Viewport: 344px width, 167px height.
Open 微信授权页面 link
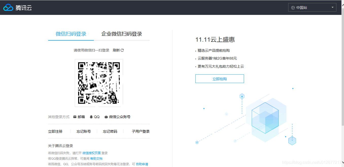92,153
